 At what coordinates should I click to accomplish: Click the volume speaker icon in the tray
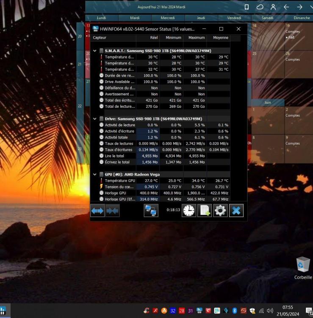270,311
